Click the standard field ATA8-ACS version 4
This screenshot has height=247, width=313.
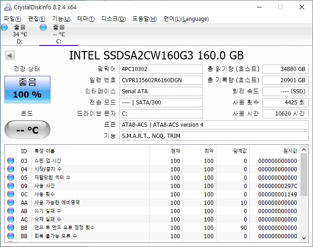tap(214, 125)
